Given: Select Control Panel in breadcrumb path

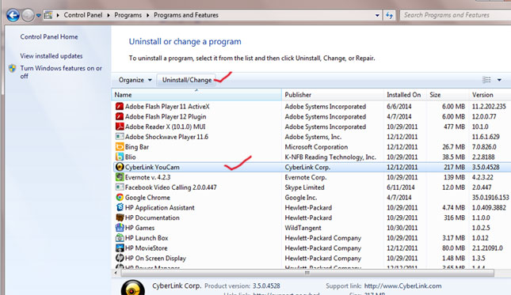Looking at the screenshot, I should tap(83, 15).
